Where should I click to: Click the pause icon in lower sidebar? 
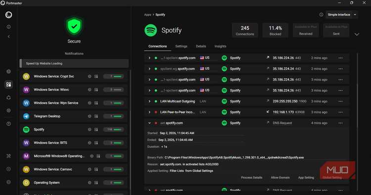click(8, 169)
